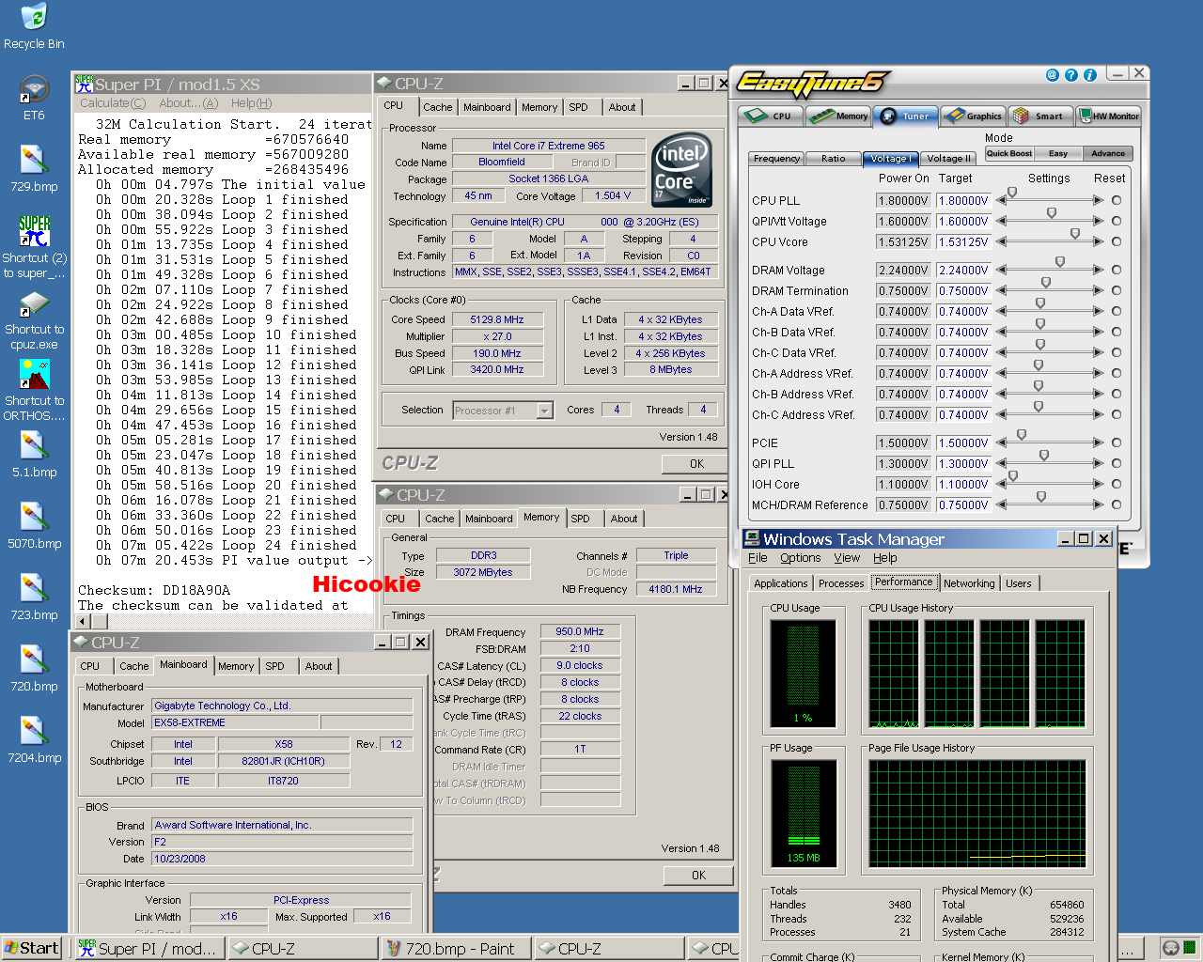Image resolution: width=1203 pixels, height=962 pixels.
Task: Switch to the Graphics tab in EasyTune6
Action: point(974,116)
